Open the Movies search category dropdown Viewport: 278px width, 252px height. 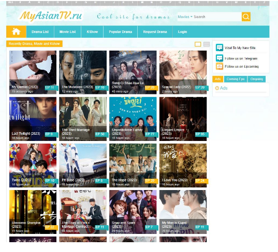[x=185, y=17]
